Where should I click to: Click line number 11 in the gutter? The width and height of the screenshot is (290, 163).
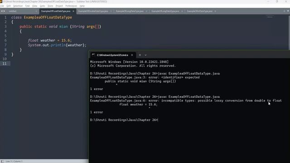pyautogui.click(x=5, y=63)
